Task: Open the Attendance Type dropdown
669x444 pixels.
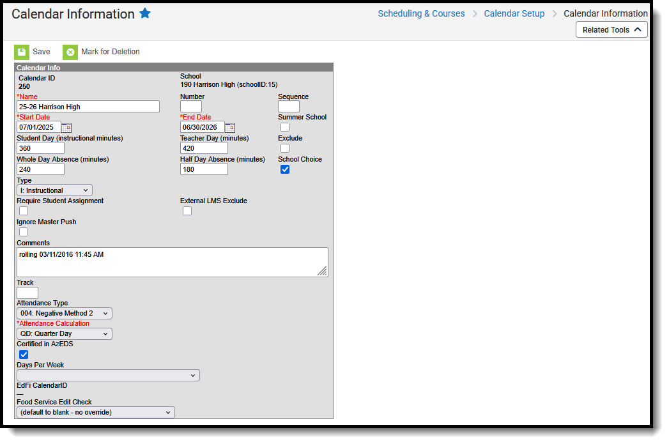Action: 64,313
